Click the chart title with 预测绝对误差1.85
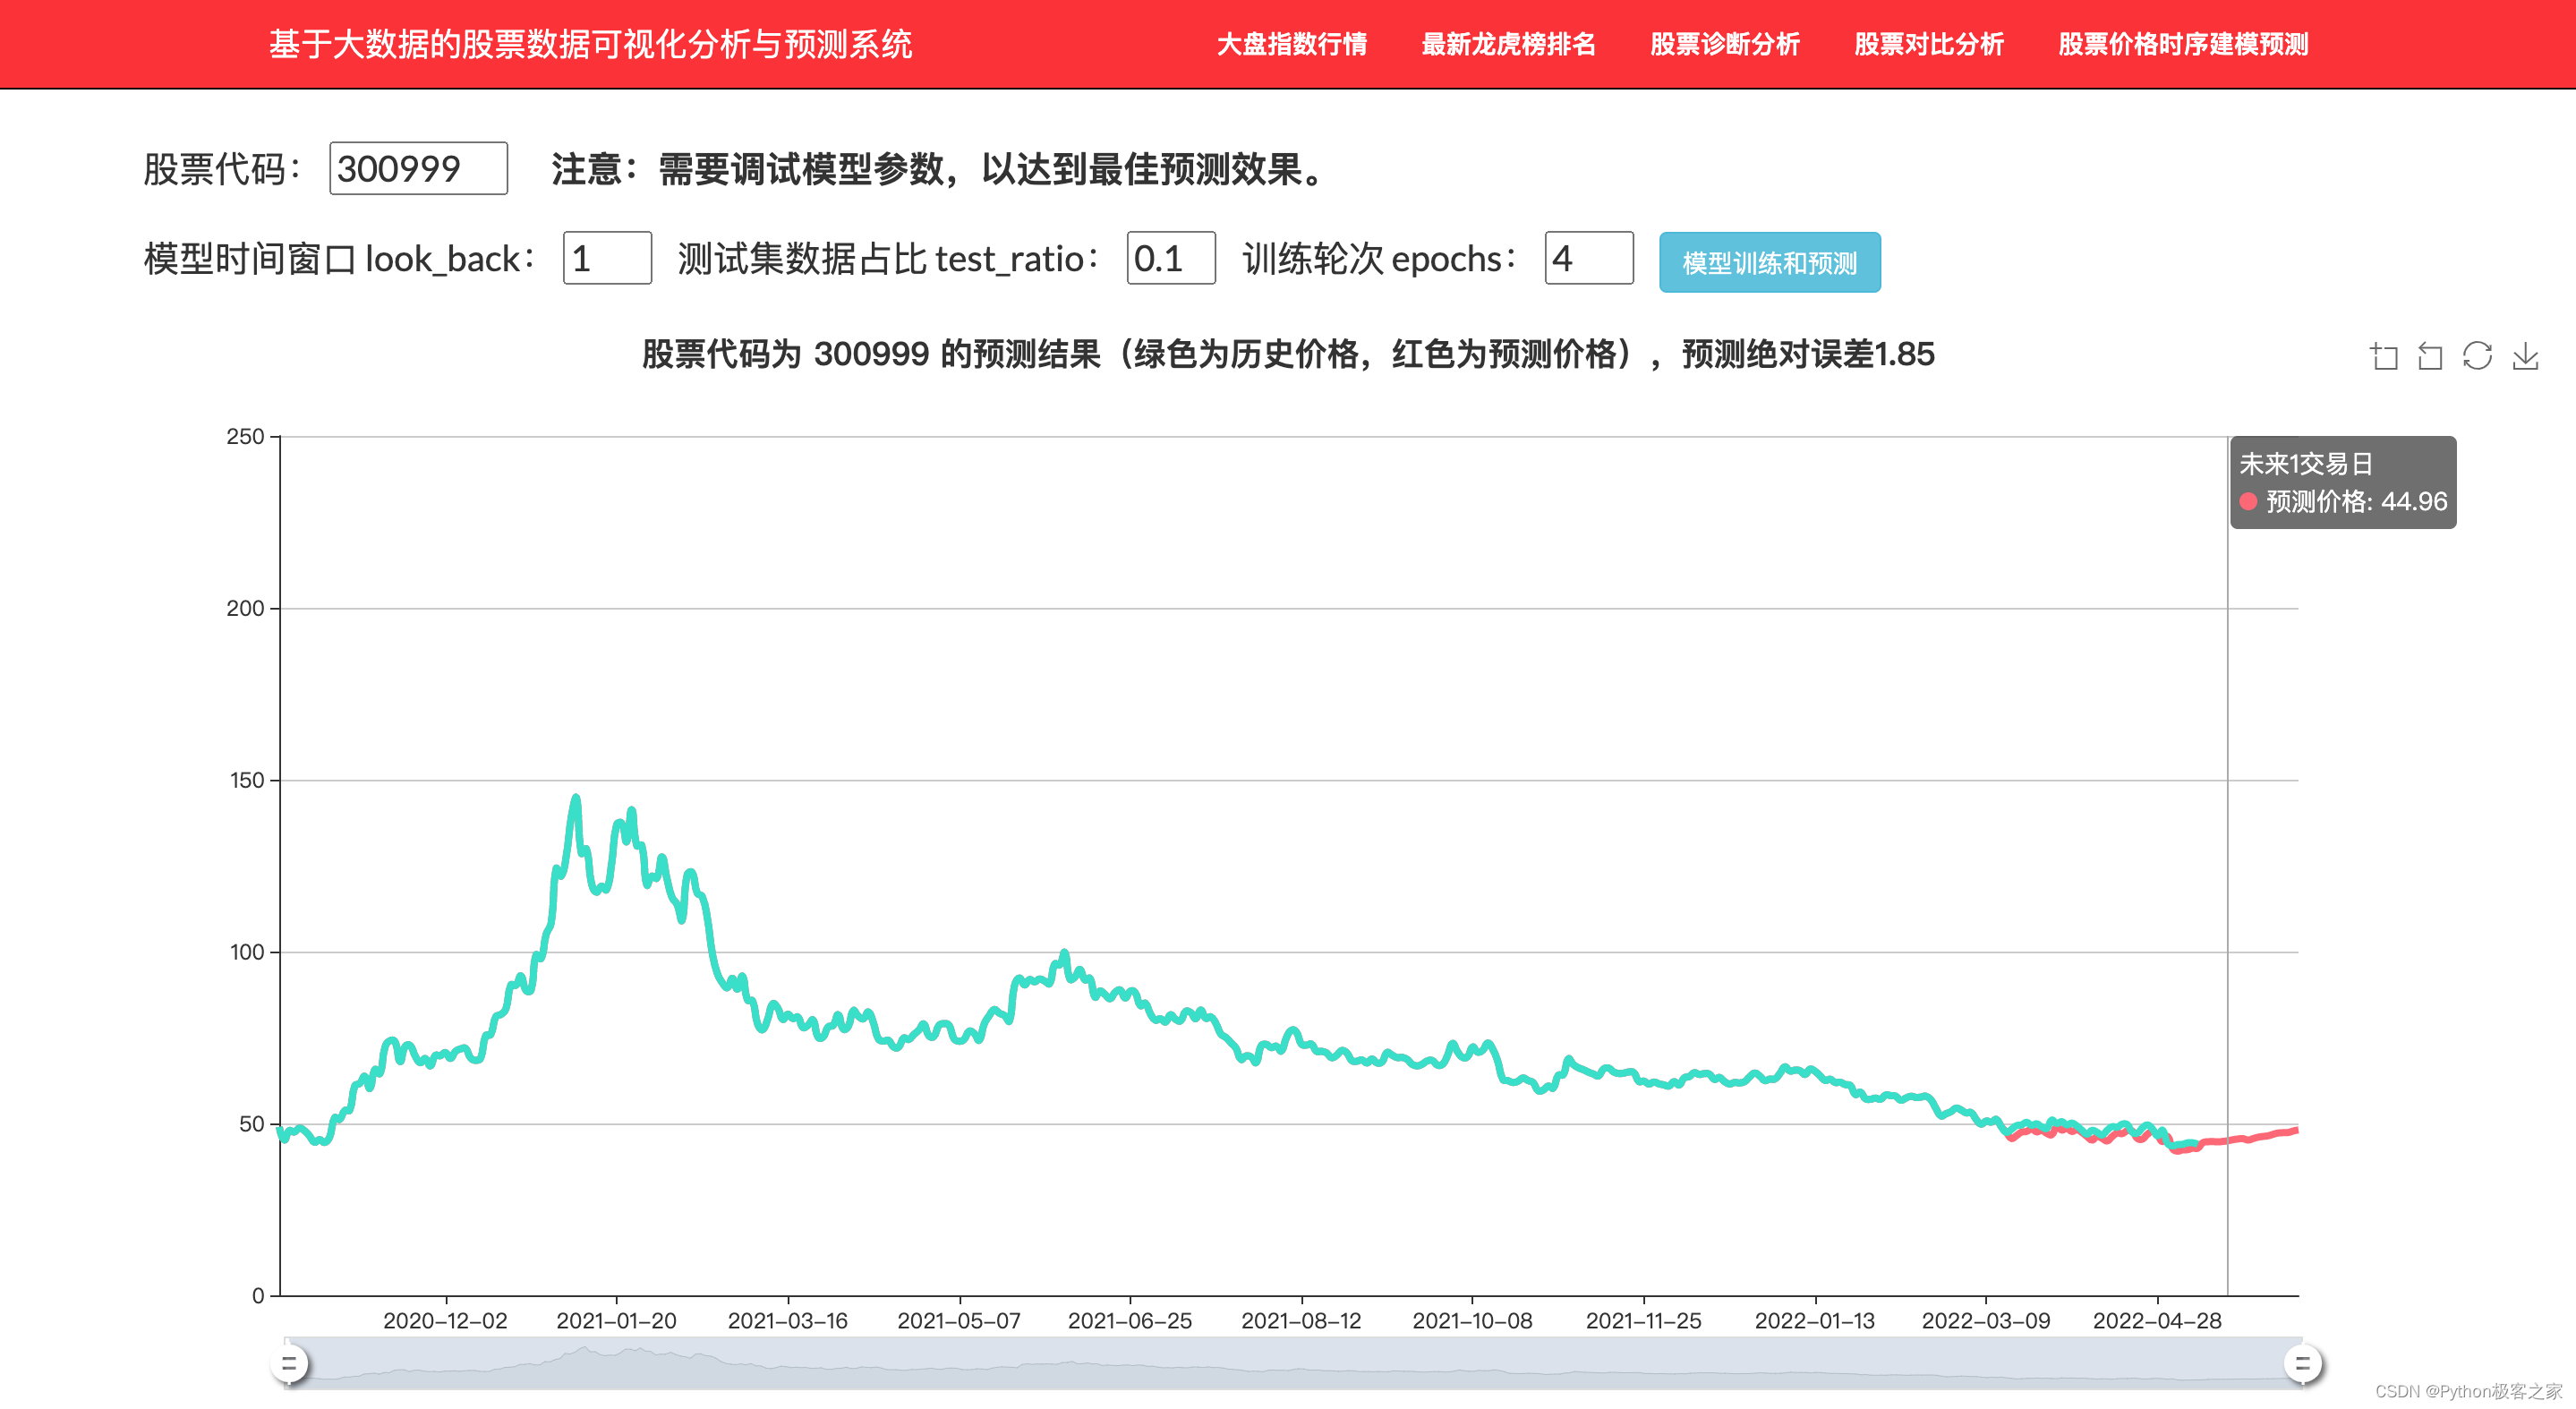 point(1288,354)
